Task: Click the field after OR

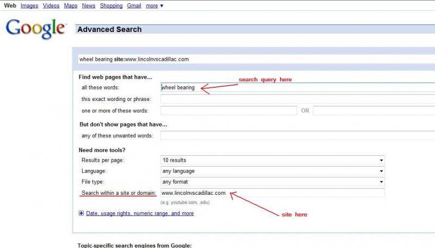Action: (x=374, y=111)
